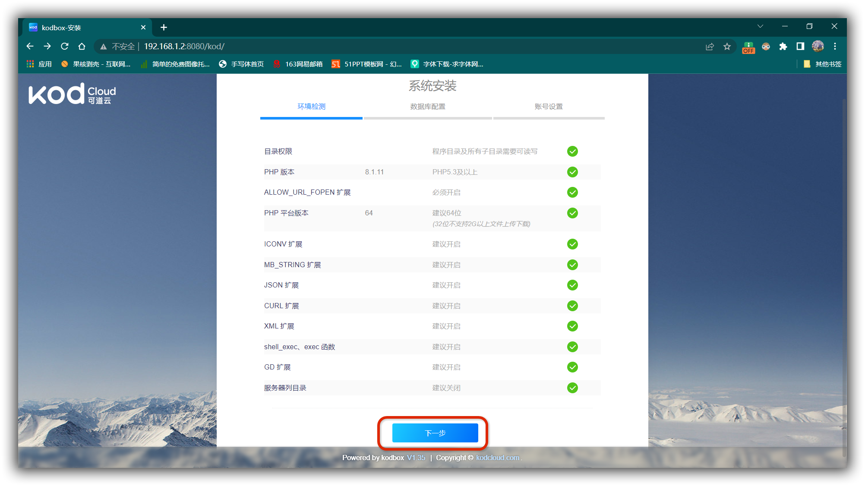865x486 pixels.
Task: Click the 服务器列目录 label
Action: [x=285, y=388]
